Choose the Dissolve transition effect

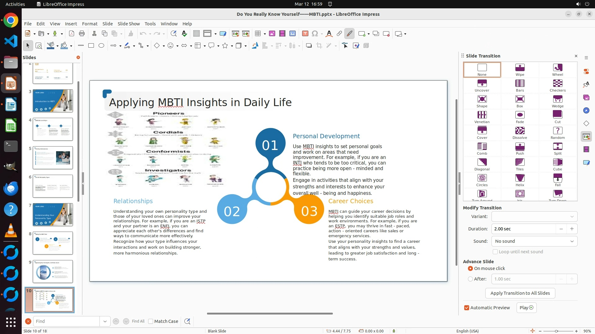point(520,131)
